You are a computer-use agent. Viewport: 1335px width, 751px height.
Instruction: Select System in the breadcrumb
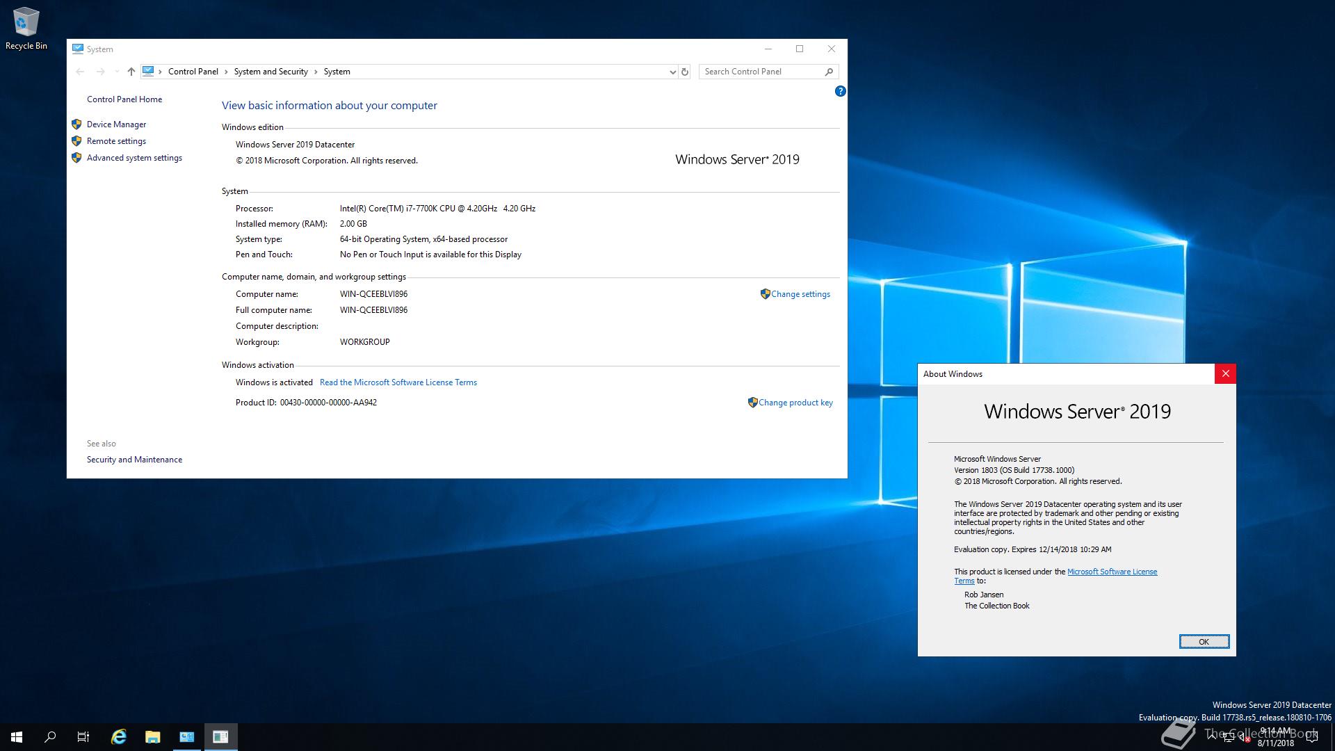337,72
